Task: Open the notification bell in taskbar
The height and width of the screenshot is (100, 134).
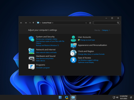Action: click(131, 97)
